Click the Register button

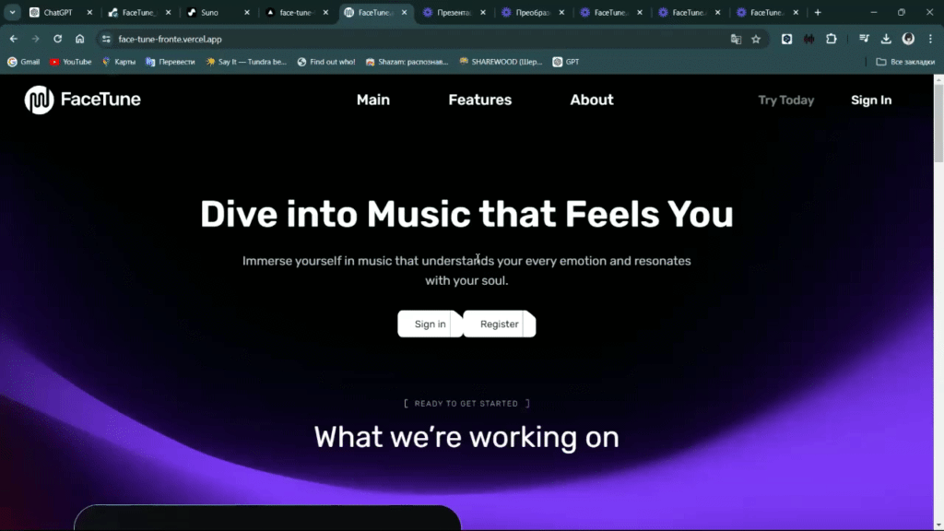click(499, 324)
